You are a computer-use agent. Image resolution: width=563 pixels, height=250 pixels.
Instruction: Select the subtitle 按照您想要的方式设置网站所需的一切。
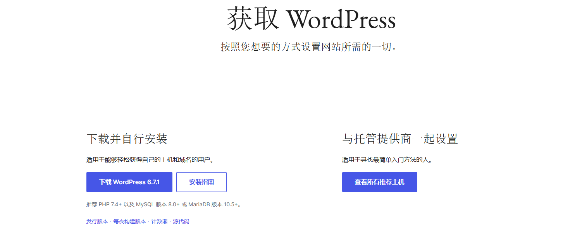click(x=310, y=47)
